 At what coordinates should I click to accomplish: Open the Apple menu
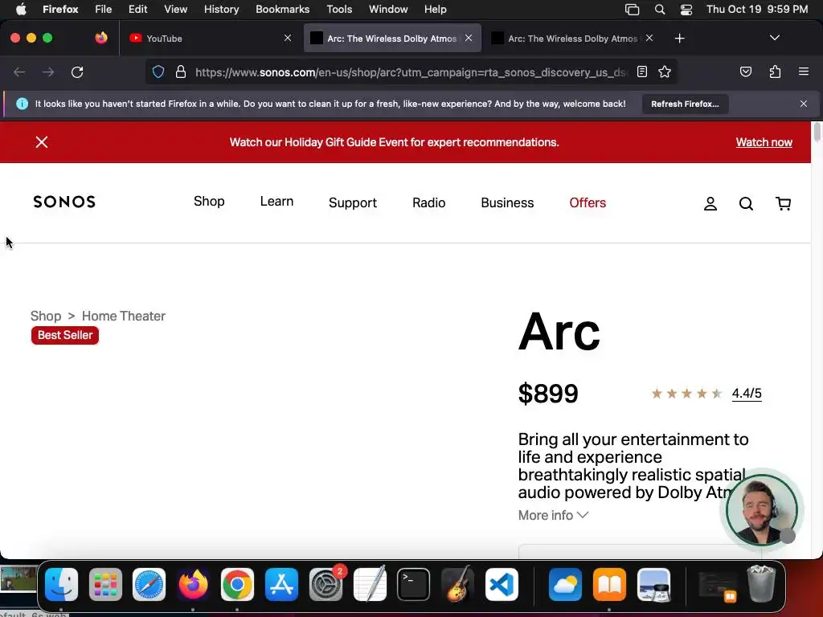point(21,9)
